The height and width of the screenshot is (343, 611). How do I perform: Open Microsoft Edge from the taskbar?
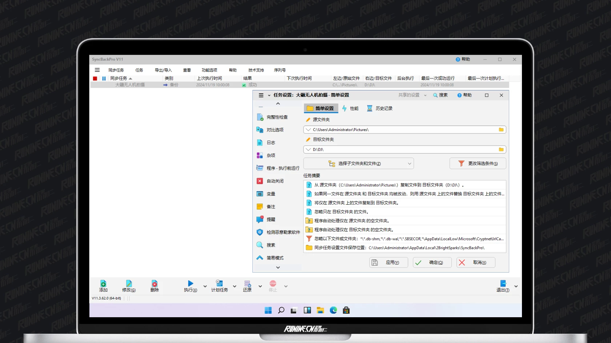[333, 310]
